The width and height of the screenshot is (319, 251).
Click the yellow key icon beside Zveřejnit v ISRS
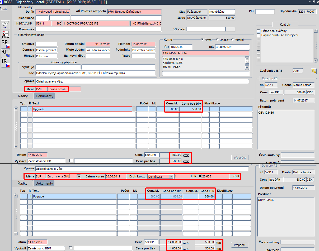(x=314, y=71)
